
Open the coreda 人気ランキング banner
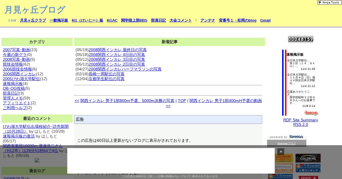coord(308,168)
